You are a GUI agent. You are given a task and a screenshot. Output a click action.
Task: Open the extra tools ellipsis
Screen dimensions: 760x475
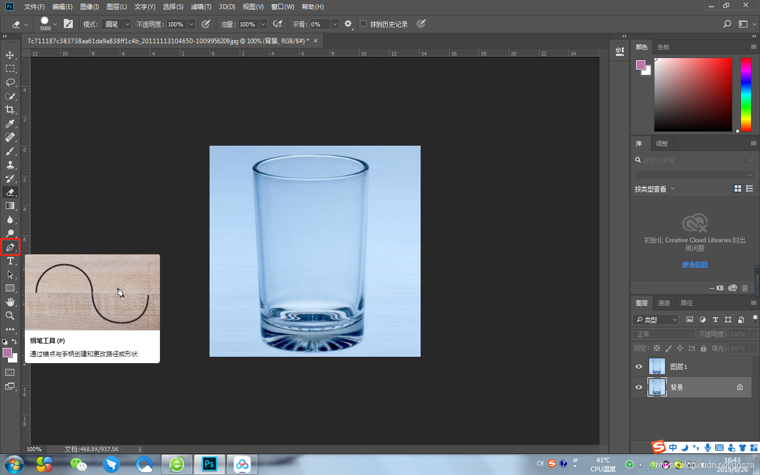pos(10,329)
